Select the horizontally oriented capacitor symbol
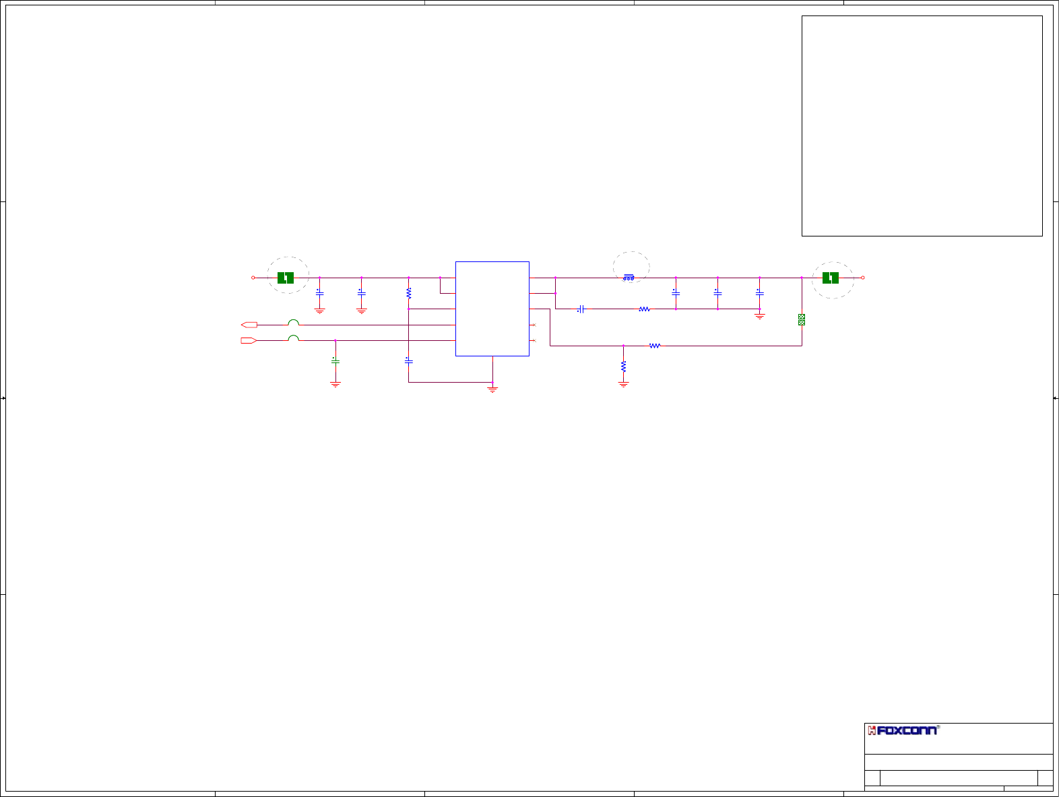Image resolution: width=1059 pixels, height=797 pixels. point(581,309)
